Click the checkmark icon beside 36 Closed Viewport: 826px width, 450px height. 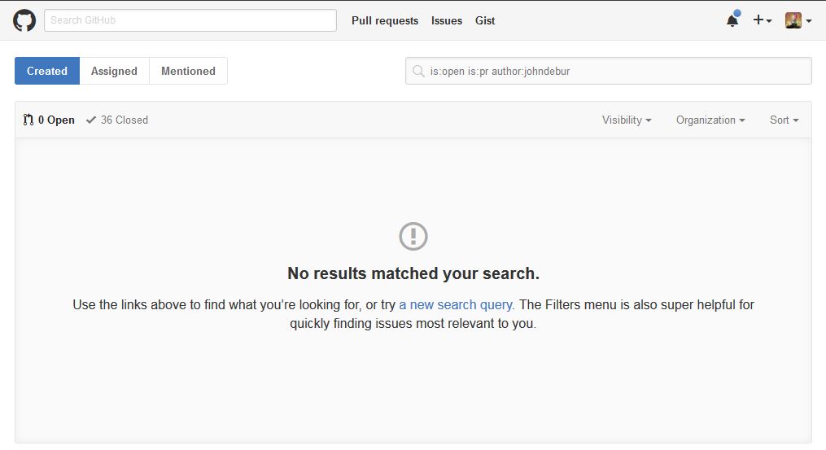(x=91, y=120)
